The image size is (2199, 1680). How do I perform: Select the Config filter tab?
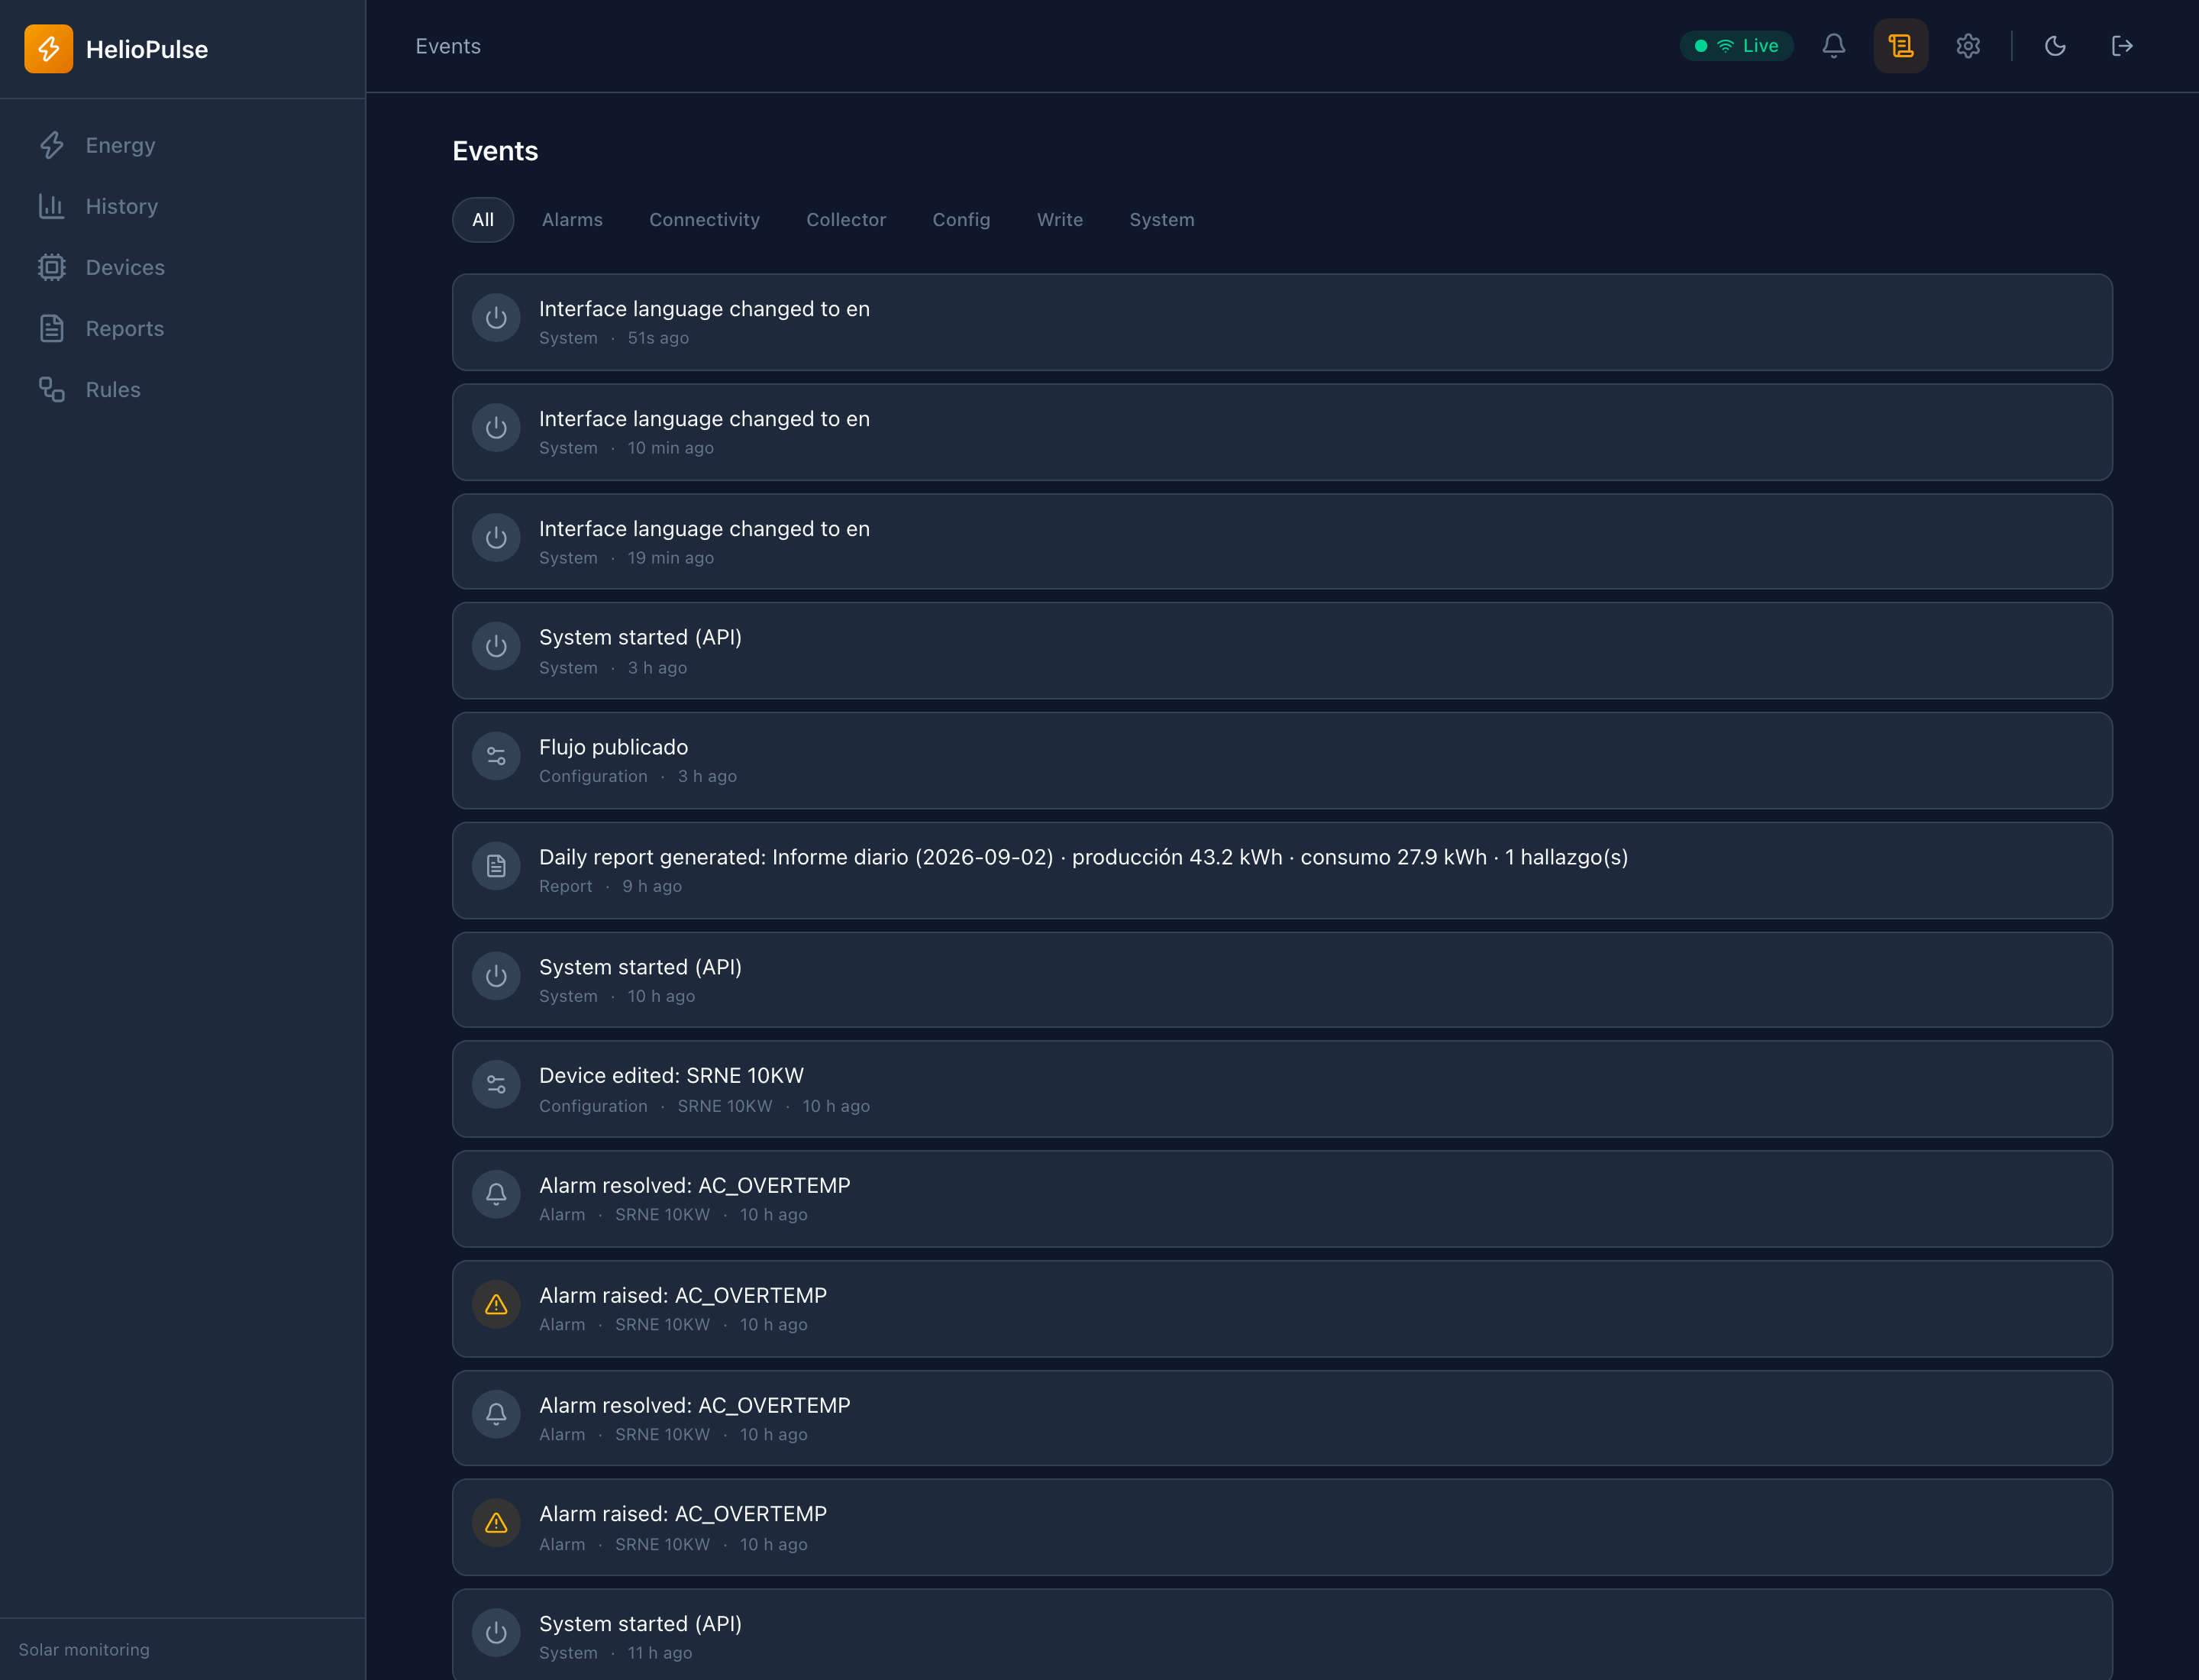[x=961, y=220]
